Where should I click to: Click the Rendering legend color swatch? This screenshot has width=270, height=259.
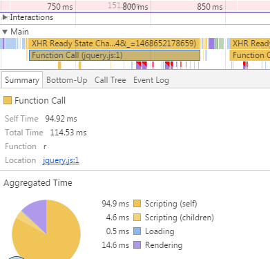pyautogui.click(x=137, y=245)
